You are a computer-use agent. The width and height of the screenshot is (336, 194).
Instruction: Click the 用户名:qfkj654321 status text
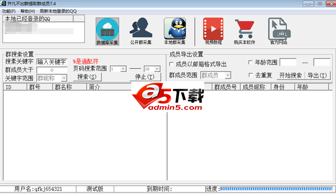38,189
